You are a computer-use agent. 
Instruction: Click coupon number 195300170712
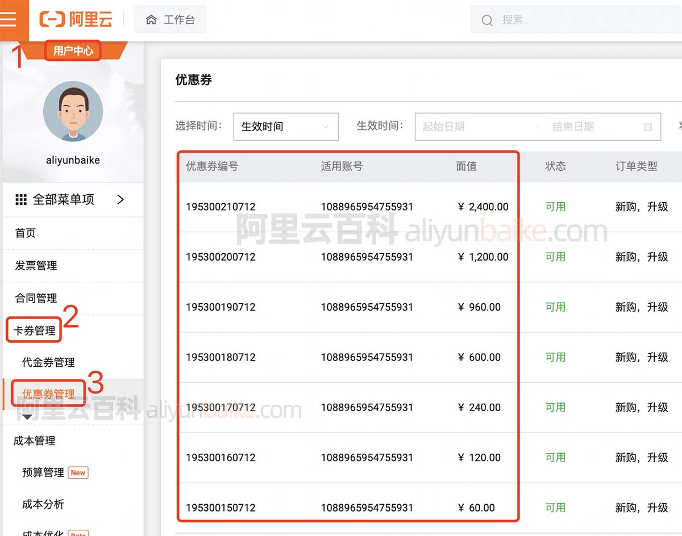coord(221,408)
